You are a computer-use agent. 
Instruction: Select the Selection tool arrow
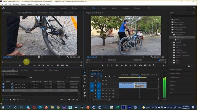pos(85,72)
